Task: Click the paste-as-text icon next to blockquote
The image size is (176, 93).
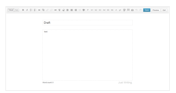Action: (x=43, y=10)
